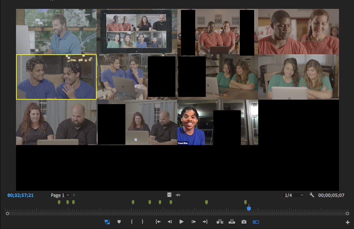Select the seventh green marker on the ruler

[171, 202]
